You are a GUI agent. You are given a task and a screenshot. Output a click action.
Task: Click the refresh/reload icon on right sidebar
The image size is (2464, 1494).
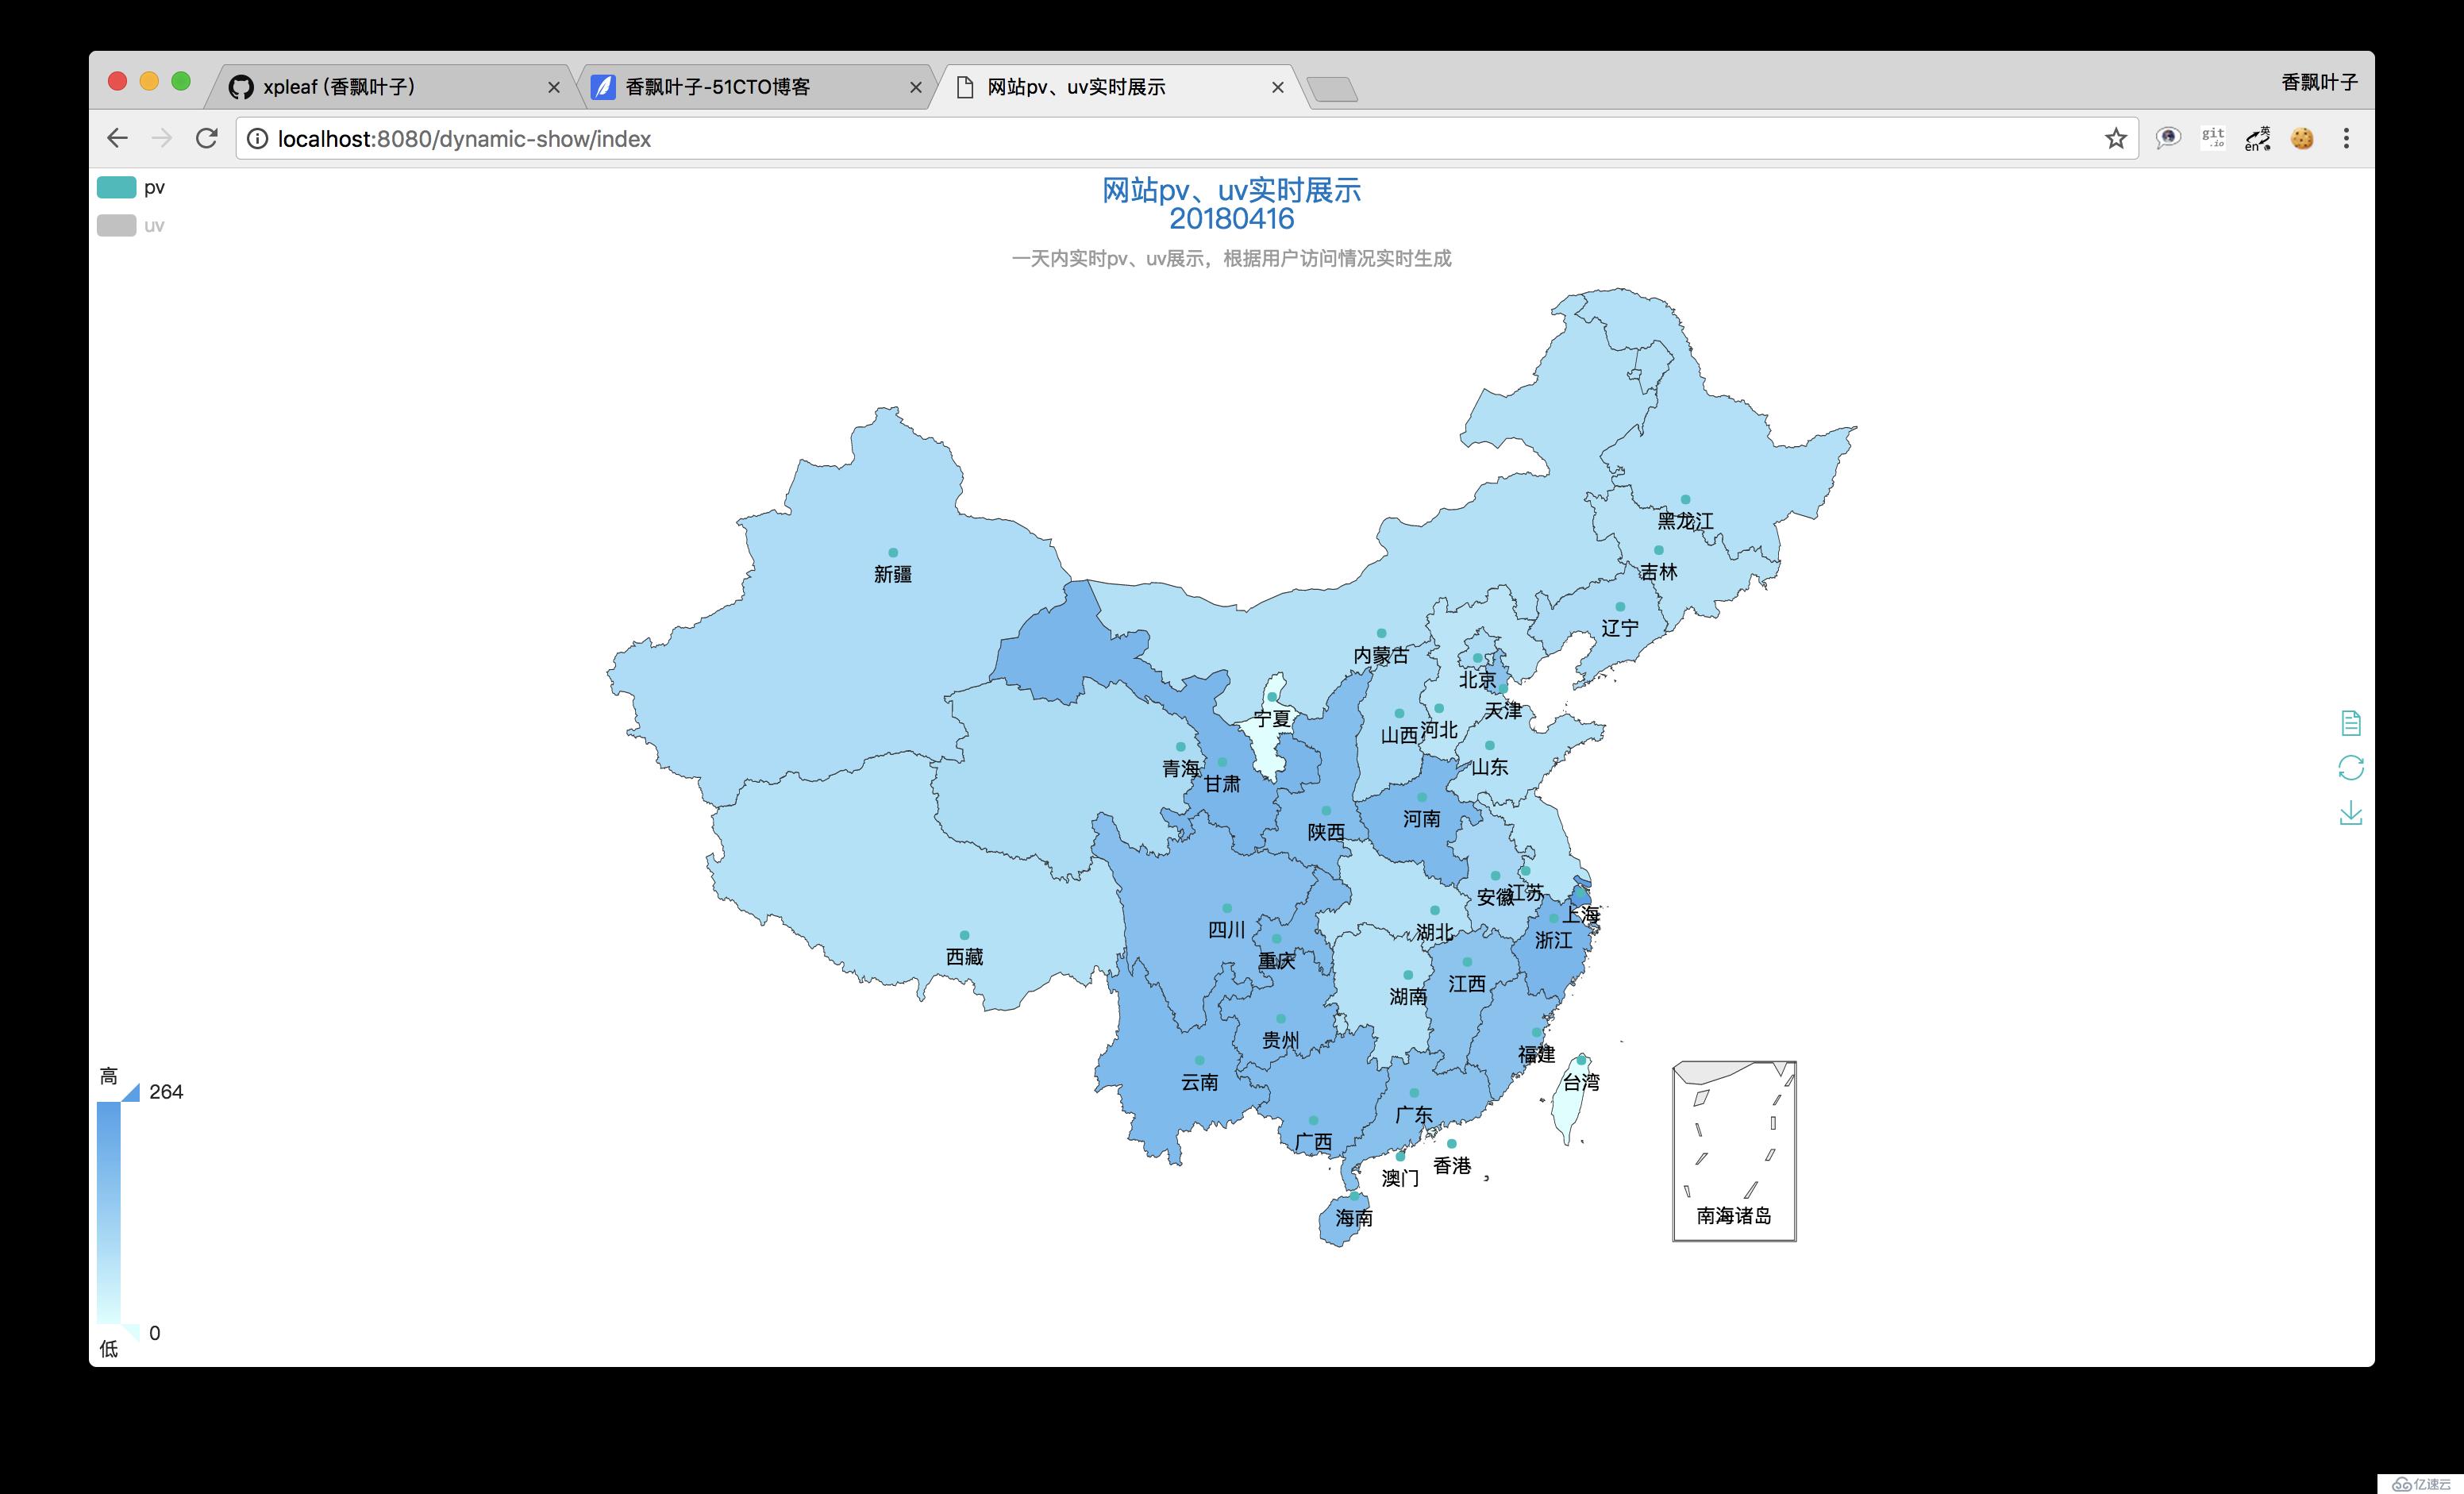point(2350,767)
